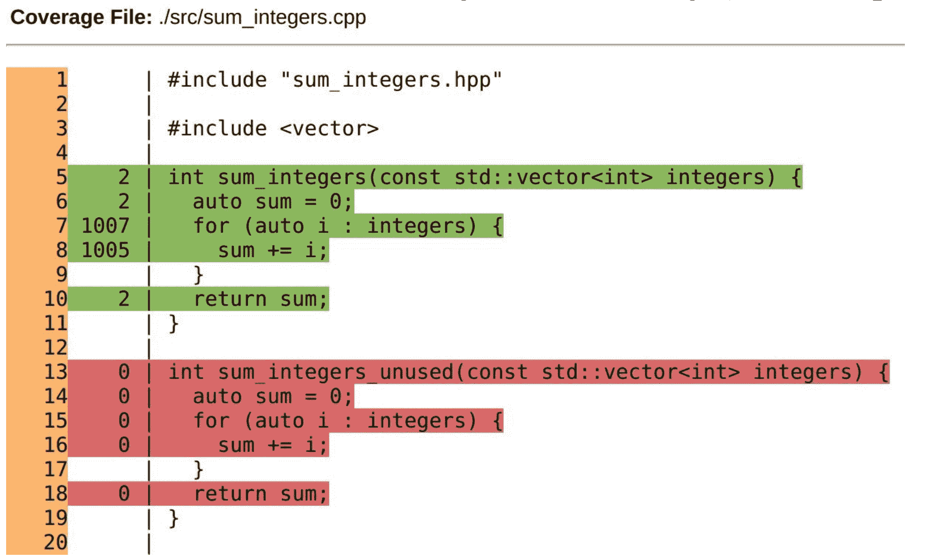The width and height of the screenshot is (935, 560).
Task: Click the green for-loop line of code
Action: [x=348, y=226]
